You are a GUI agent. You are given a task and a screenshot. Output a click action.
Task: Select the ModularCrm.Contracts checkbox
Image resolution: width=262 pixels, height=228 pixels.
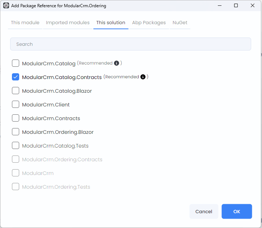(x=16, y=118)
